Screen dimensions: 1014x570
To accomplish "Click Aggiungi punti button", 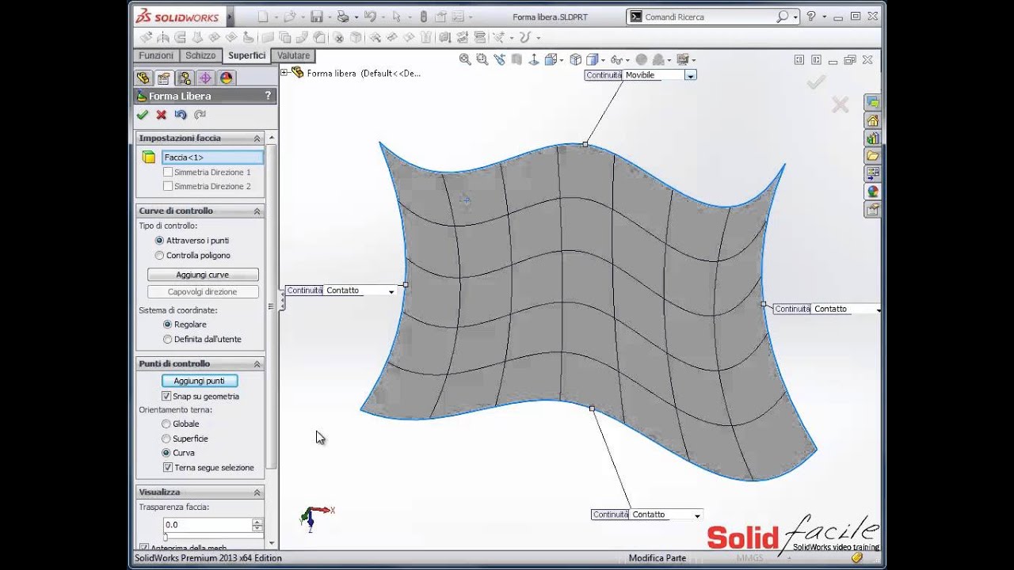I will [x=200, y=381].
